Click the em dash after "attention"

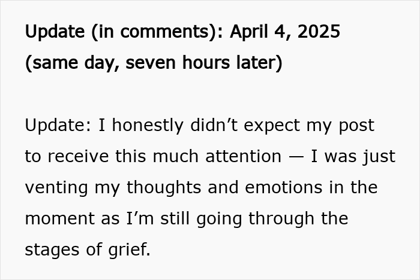(296, 156)
